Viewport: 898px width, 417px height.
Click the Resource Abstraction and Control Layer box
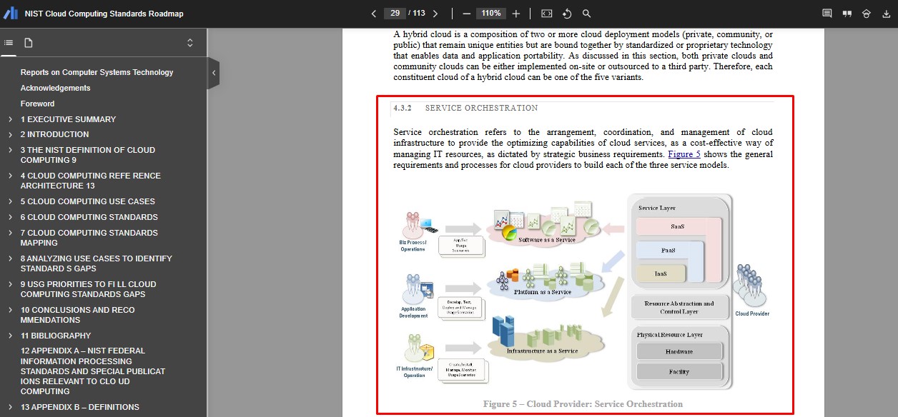679,307
